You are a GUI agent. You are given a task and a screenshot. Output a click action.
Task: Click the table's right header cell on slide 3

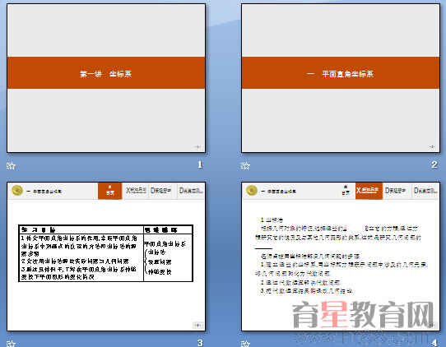click(168, 229)
